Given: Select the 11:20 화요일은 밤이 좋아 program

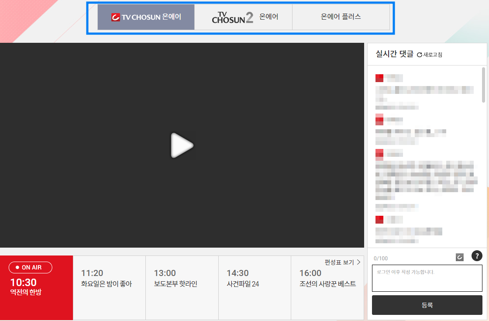Looking at the screenshot, I should click(108, 278).
